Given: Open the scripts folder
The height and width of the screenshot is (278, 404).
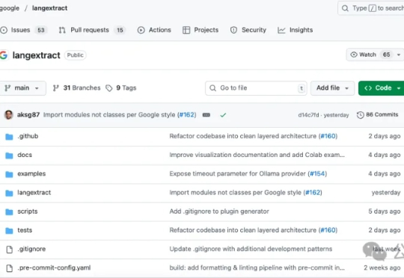Looking at the screenshot, I should [28, 211].
